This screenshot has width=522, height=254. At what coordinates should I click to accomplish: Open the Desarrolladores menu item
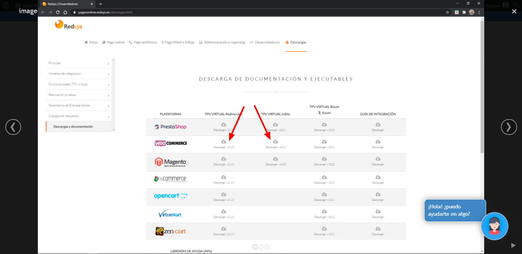pos(265,43)
